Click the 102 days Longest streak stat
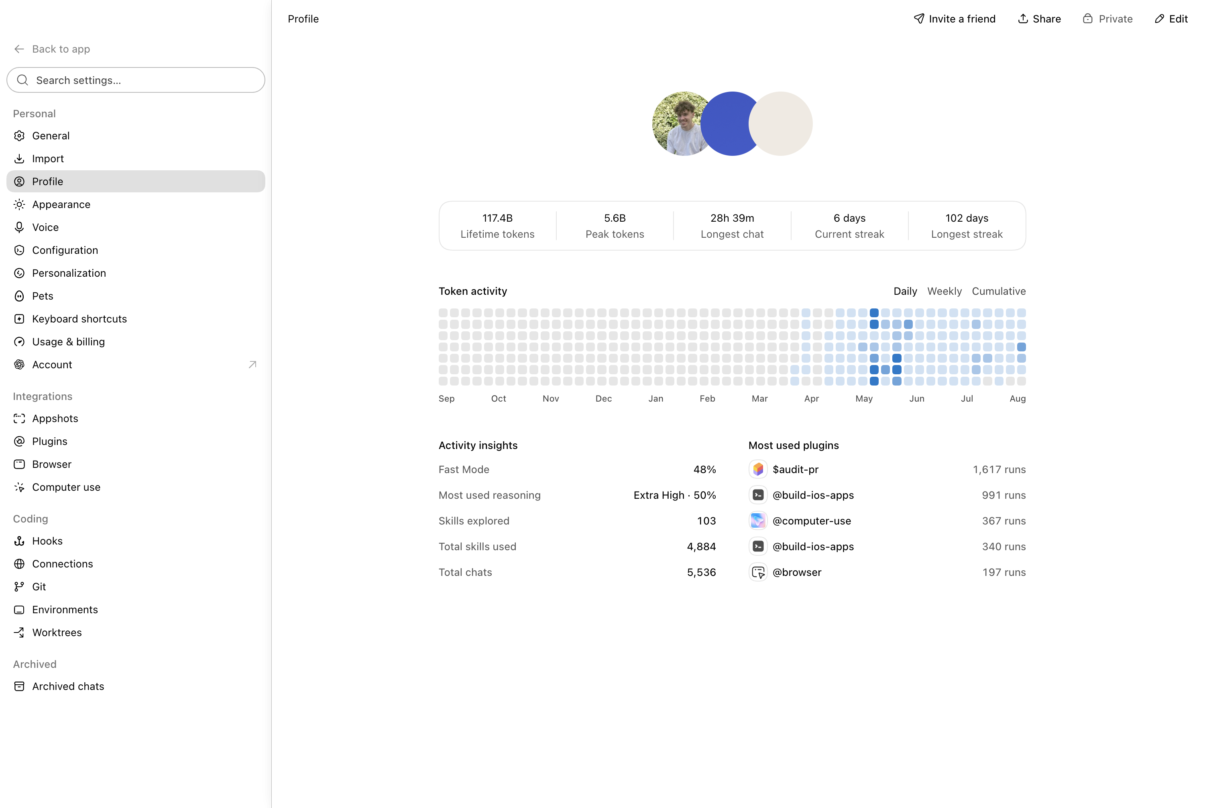This screenshot has height=808, width=1205. coord(967,226)
